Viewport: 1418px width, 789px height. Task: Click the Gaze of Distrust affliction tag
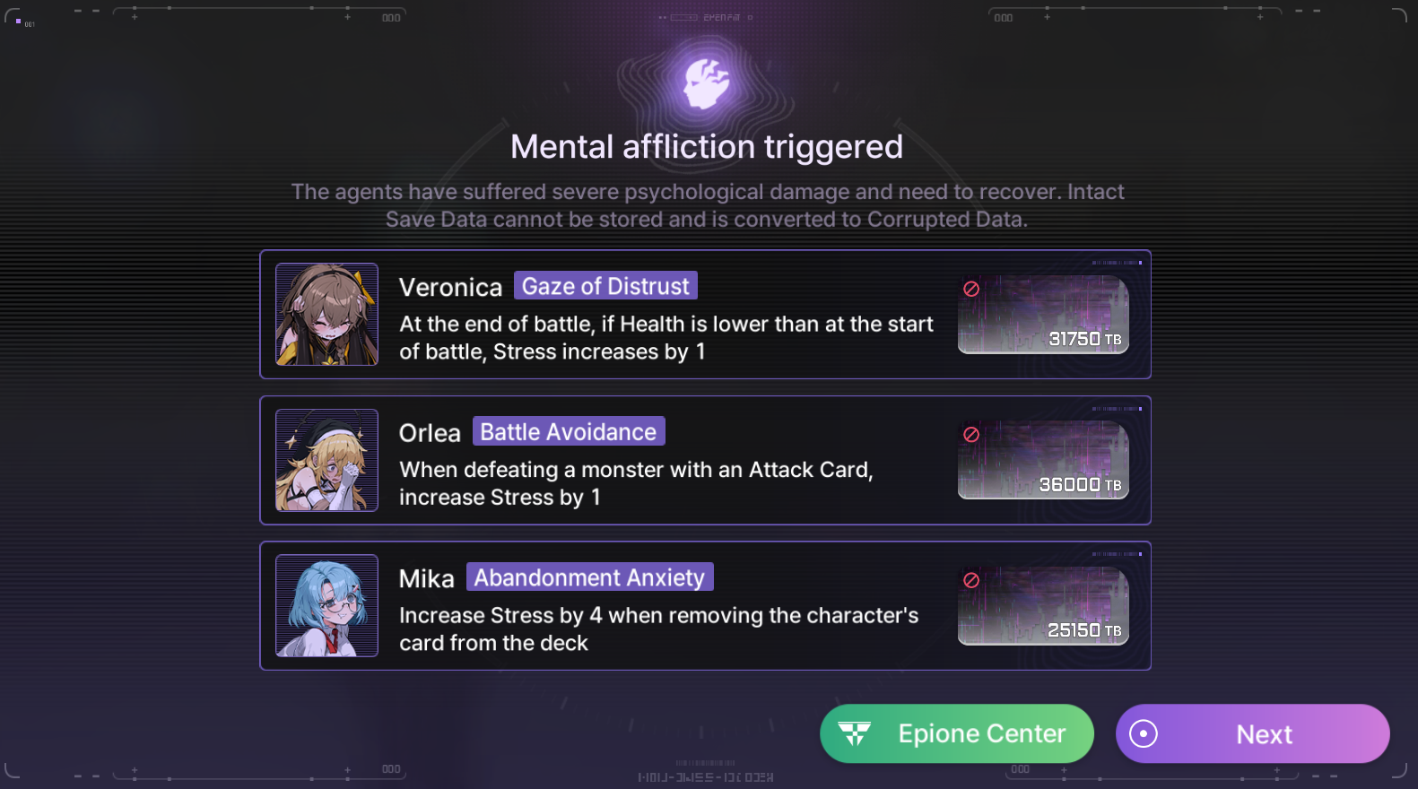pyautogui.click(x=605, y=286)
